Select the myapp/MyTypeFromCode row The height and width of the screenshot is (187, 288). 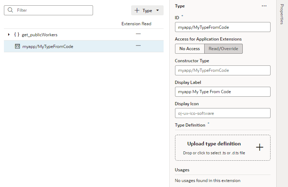coord(84,46)
